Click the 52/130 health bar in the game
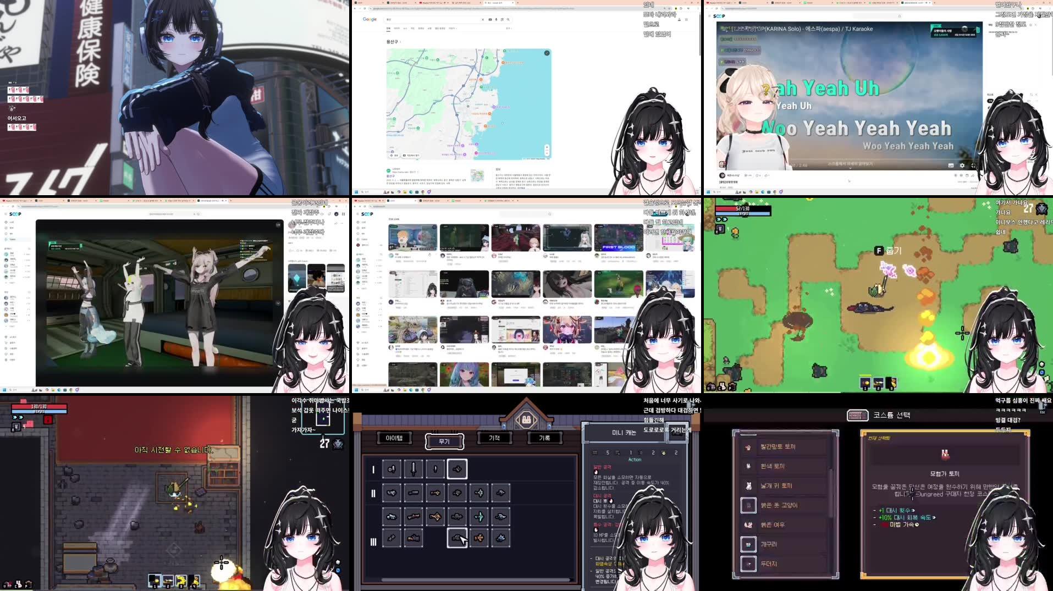Viewport: 1053px width, 591px height. (x=742, y=209)
